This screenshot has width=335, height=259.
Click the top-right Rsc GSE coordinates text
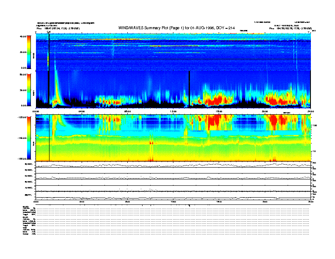point(291,28)
